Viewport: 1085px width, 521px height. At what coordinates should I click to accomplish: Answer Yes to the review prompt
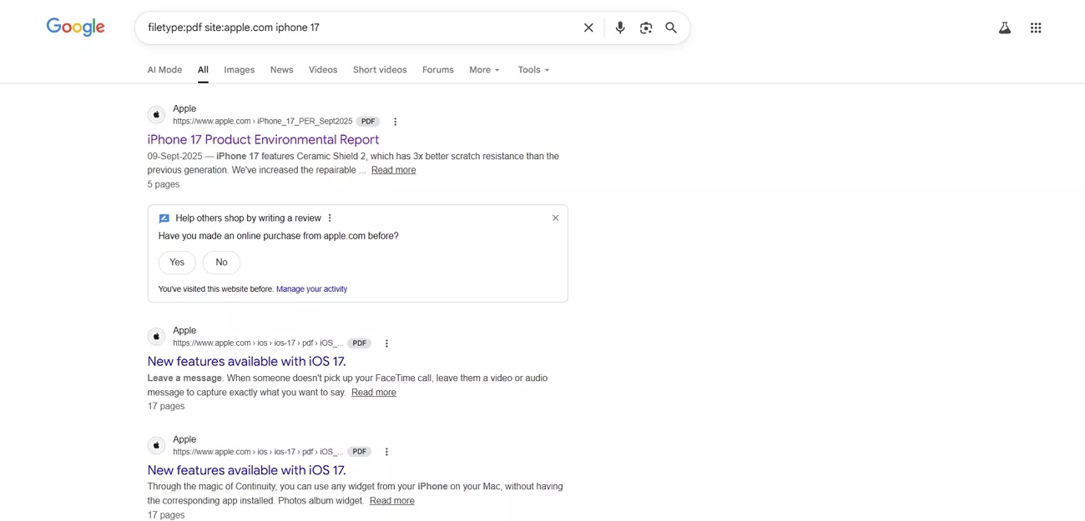(176, 262)
